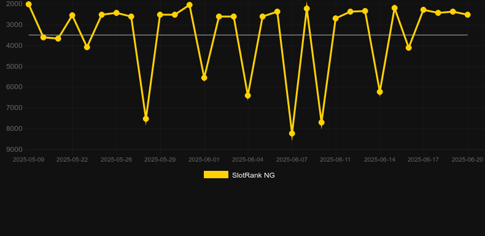Click the 2025-06-20 x-axis label
The height and width of the screenshot is (236, 485).
468,160
